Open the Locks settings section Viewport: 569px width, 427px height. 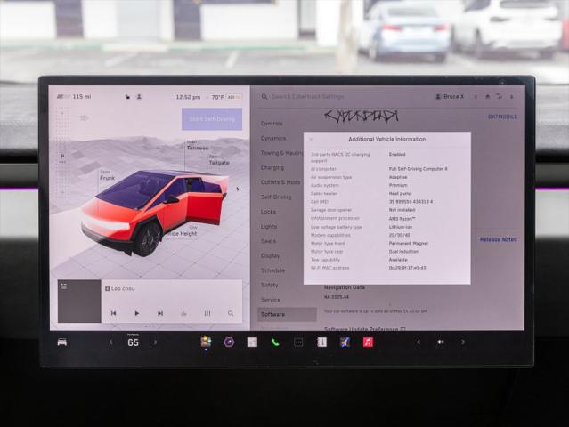pyautogui.click(x=268, y=212)
